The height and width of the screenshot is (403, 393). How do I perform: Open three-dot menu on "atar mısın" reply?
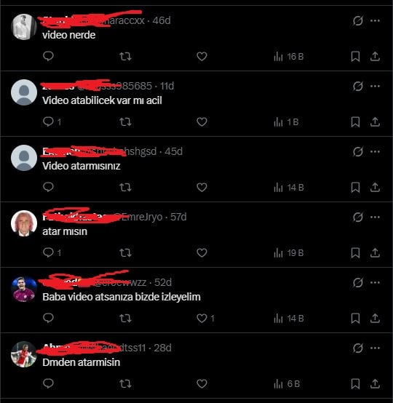point(375,218)
